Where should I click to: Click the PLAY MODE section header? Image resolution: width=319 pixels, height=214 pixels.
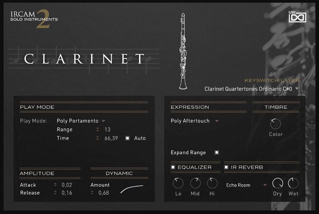point(37,107)
